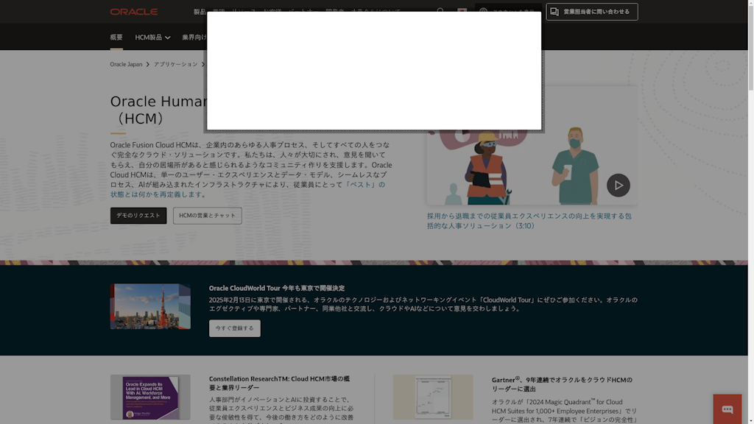Click the 営業担当者に問い合わせる contact button

click(591, 12)
